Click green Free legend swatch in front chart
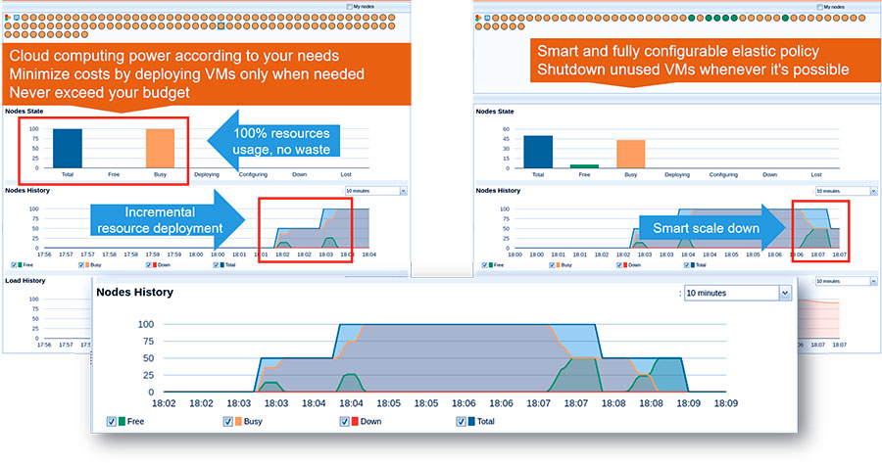882x463 pixels. pos(122,422)
